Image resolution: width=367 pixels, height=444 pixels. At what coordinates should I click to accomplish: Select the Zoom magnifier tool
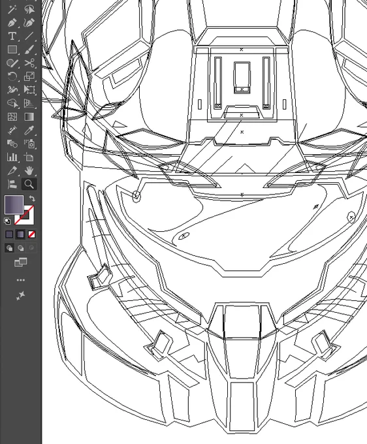click(29, 184)
